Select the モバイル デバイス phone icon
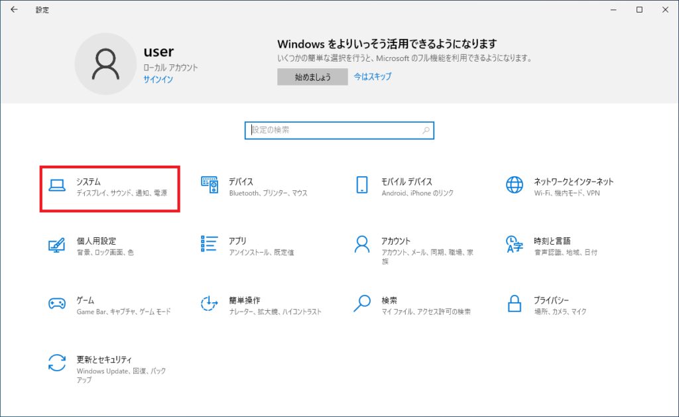Image resolution: width=679 pixels, height=417 pixels. 362,185
